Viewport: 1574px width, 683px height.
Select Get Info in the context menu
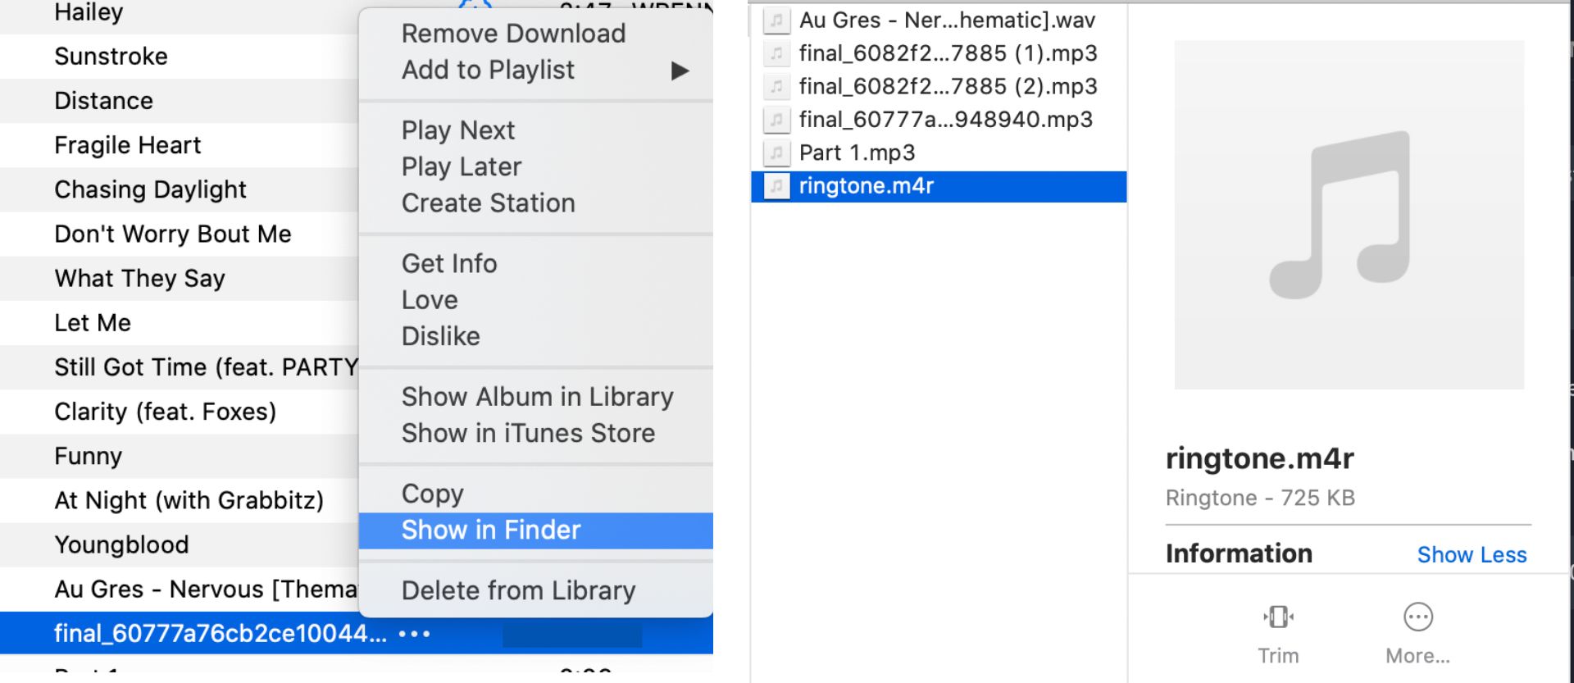(x=449, y=263)
